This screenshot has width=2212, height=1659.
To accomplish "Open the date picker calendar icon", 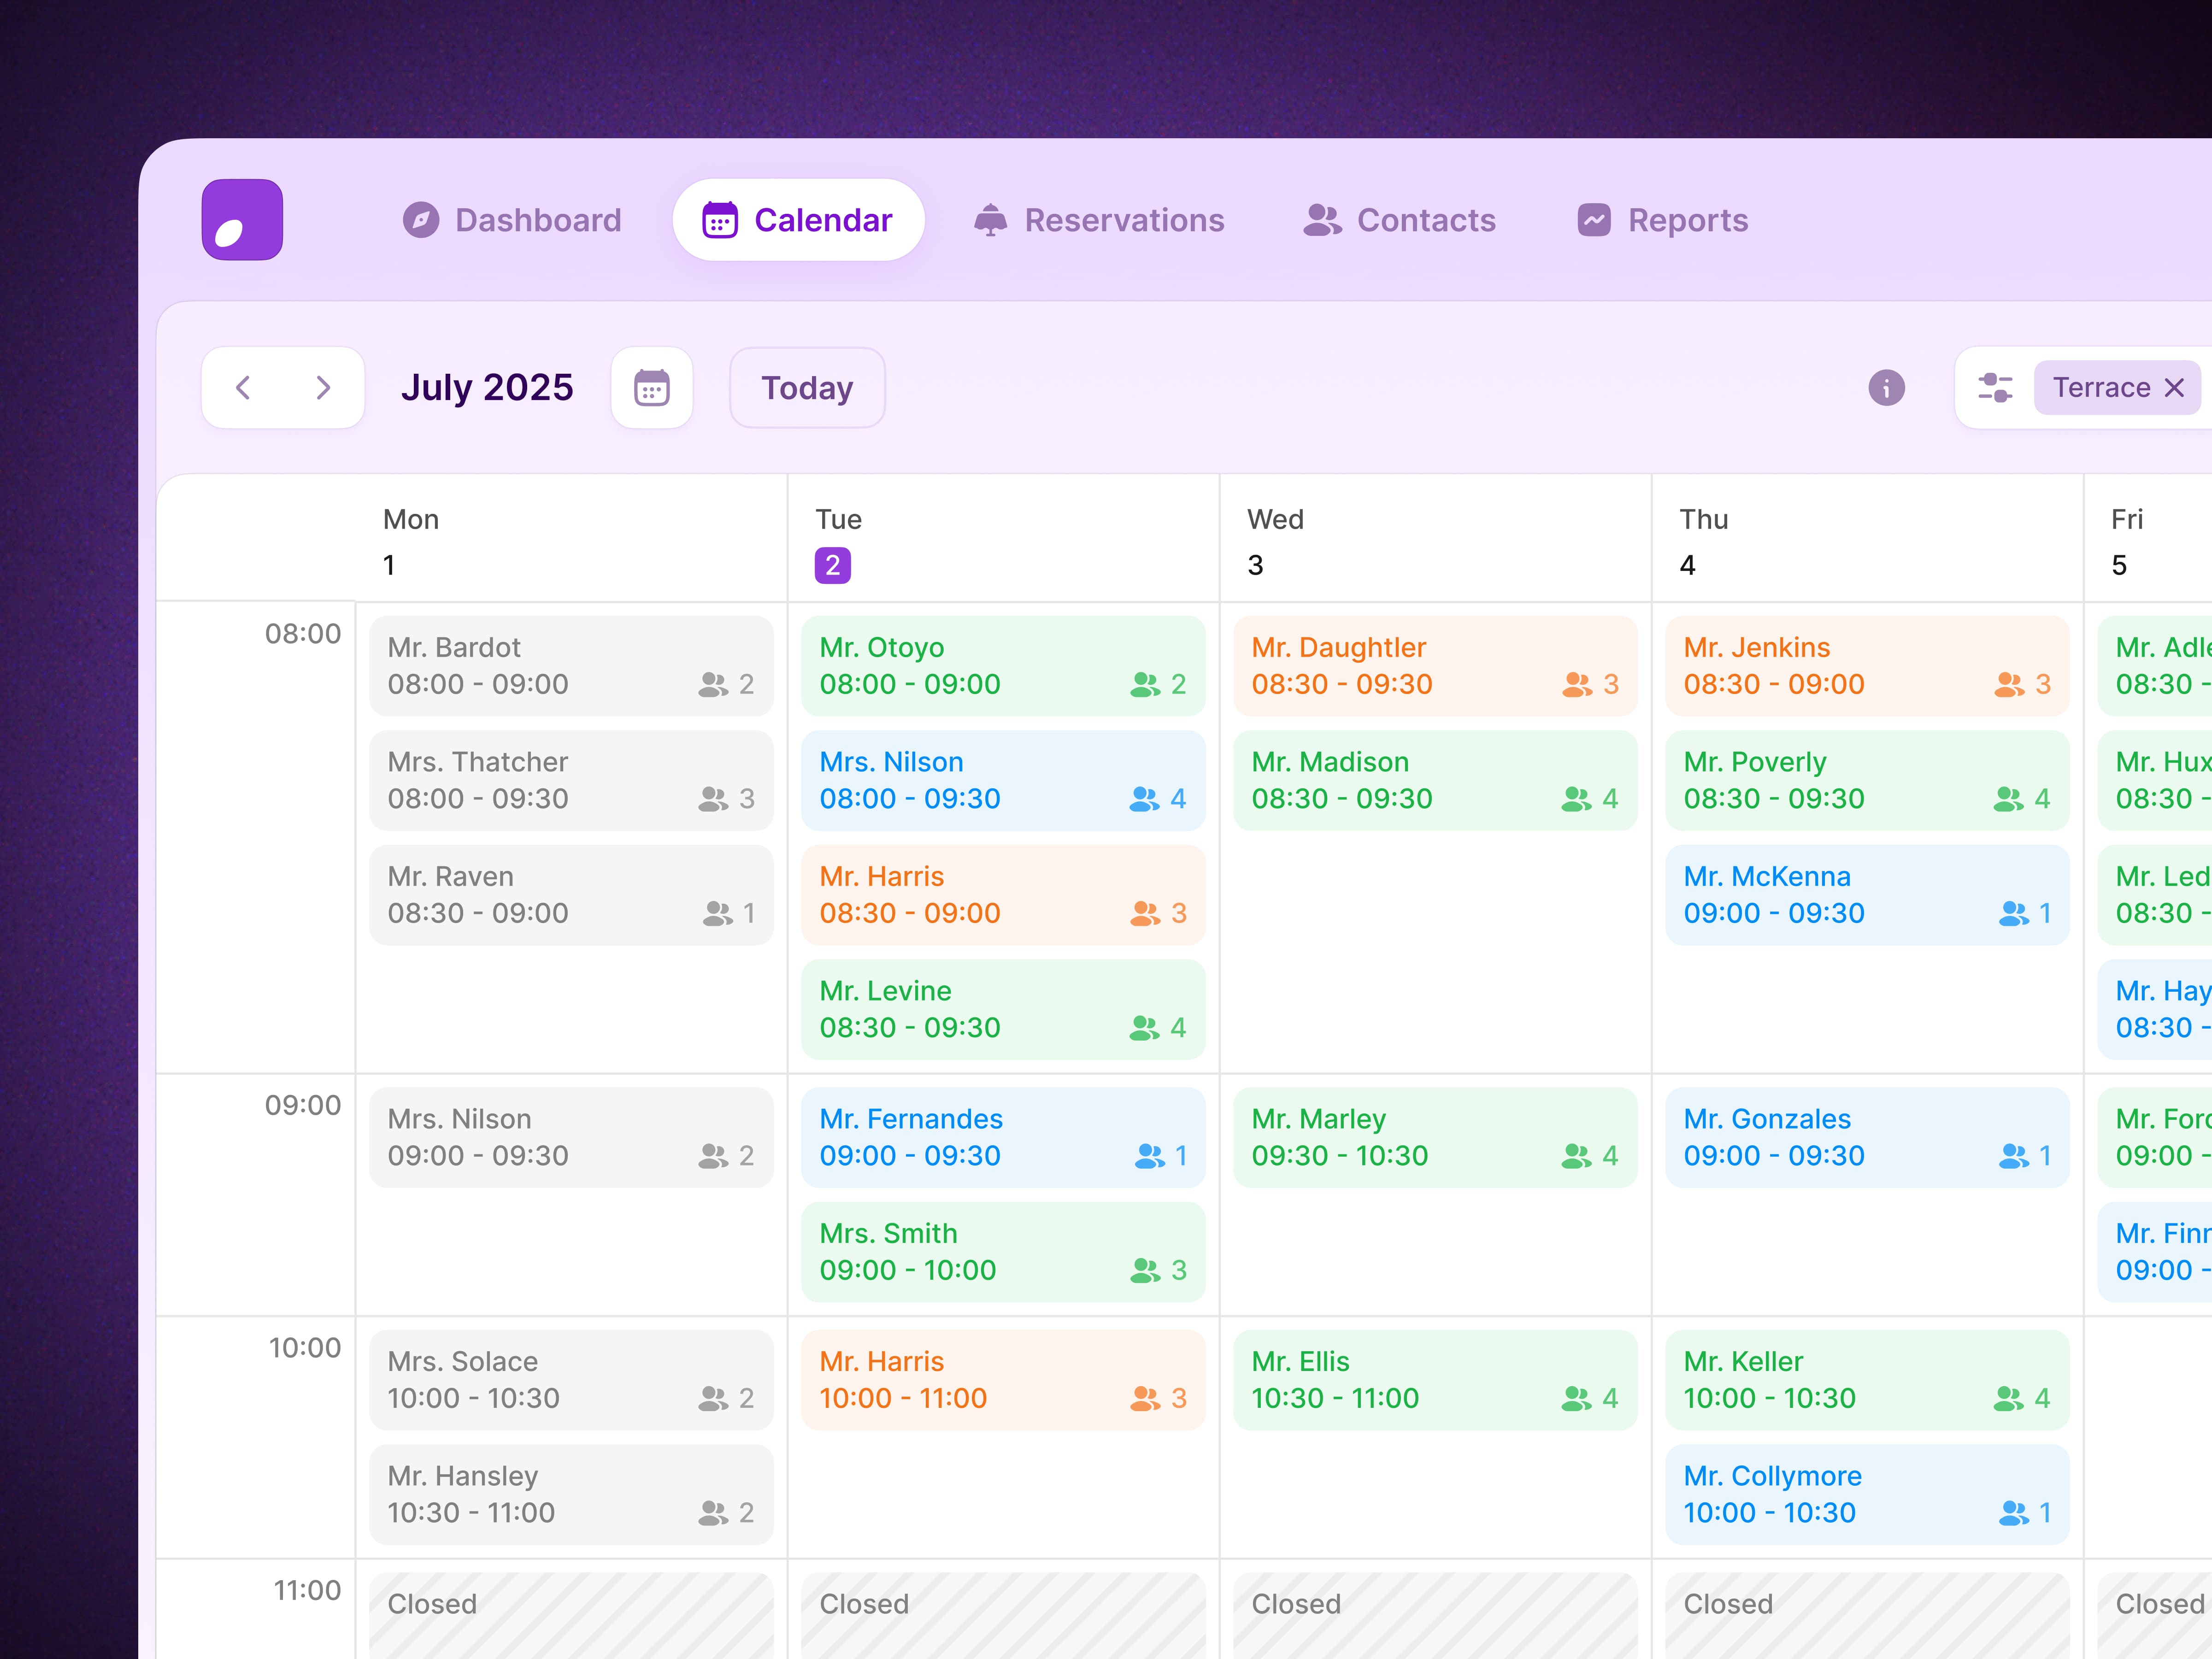I will [x=651, y=388].
